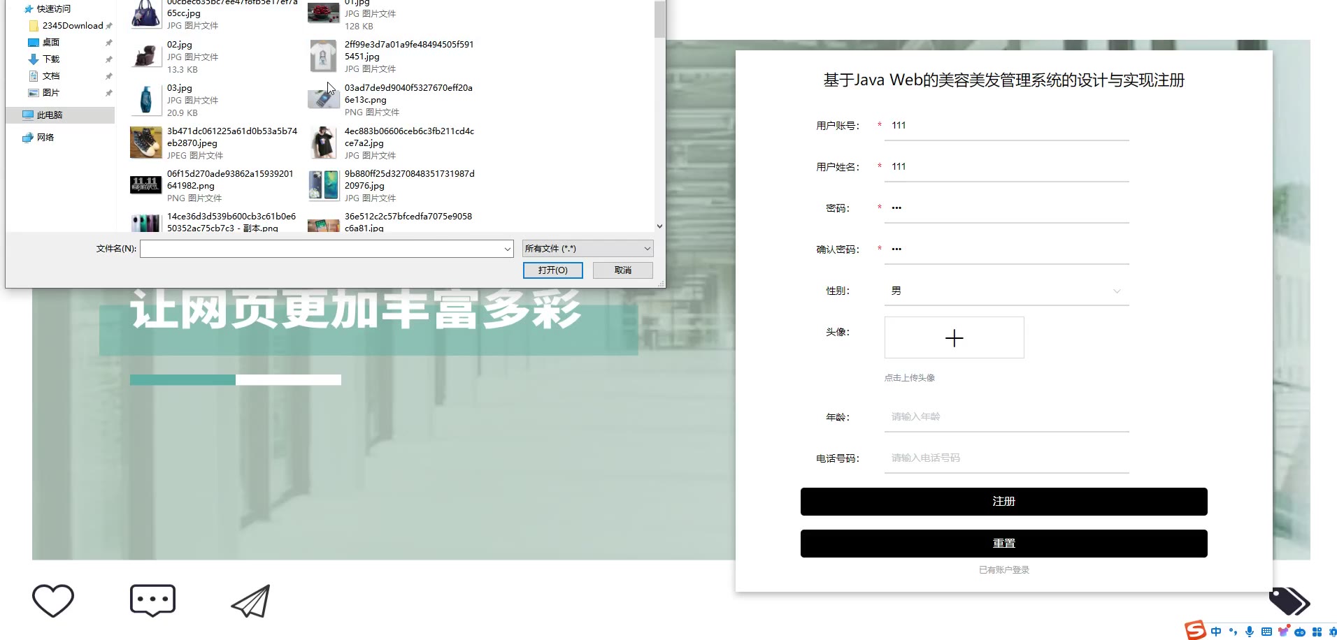Select 此电脑 in dialog sidebar

60,115
